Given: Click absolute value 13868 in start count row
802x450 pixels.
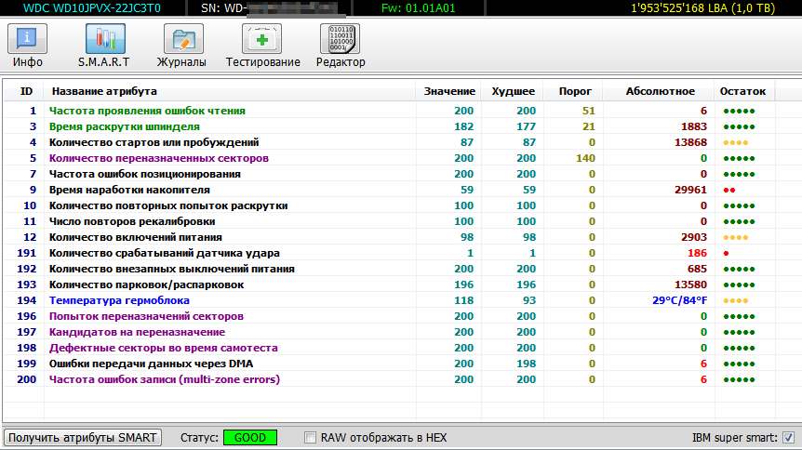Looking at the screenshot, I should click(690, 142).
